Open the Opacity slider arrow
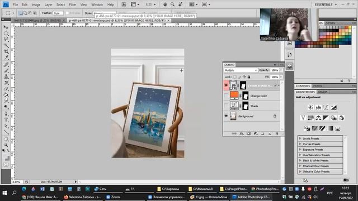The image size is (358, 201). [281, 70]
